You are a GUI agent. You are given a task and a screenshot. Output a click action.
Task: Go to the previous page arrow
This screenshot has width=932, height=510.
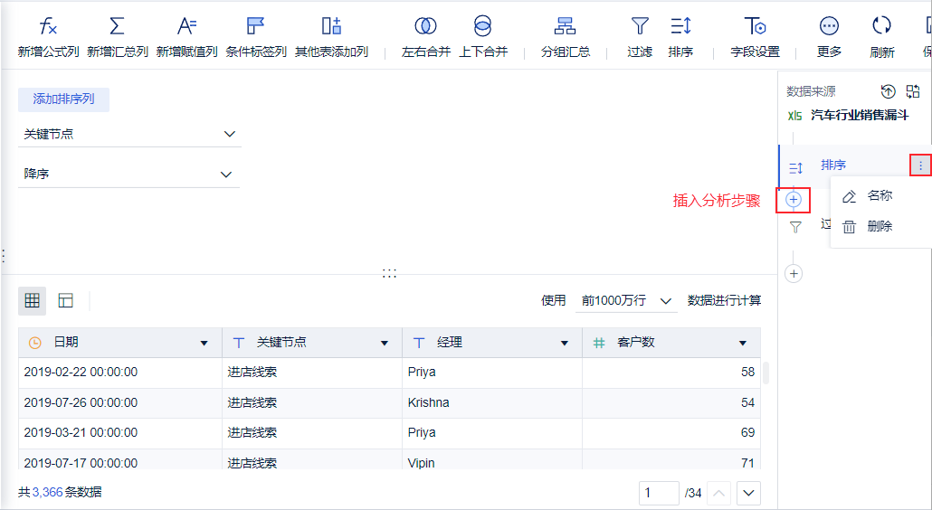719,493
